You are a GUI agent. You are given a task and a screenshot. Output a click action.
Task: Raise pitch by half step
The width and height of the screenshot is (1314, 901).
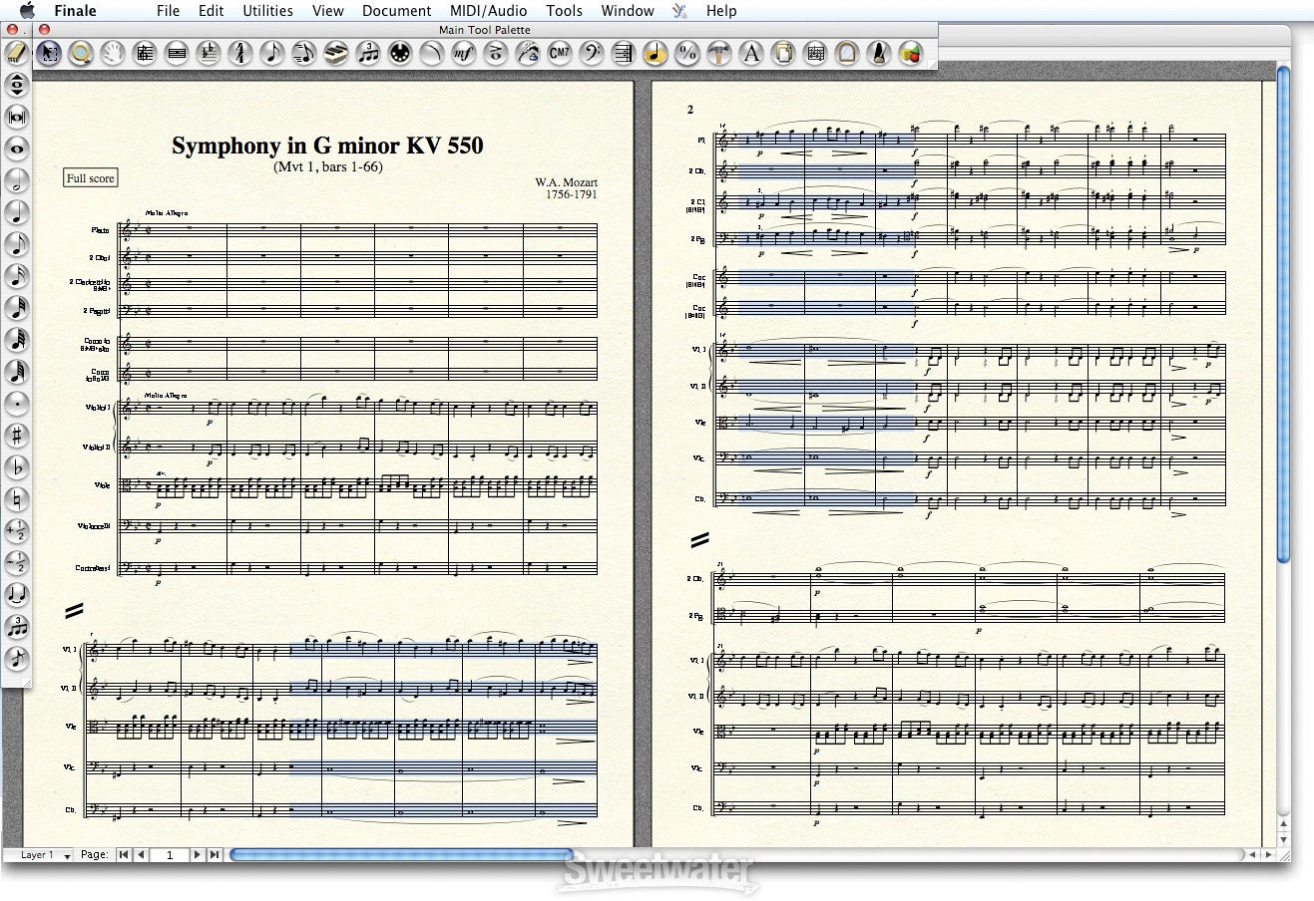click(x=17, y=531)
